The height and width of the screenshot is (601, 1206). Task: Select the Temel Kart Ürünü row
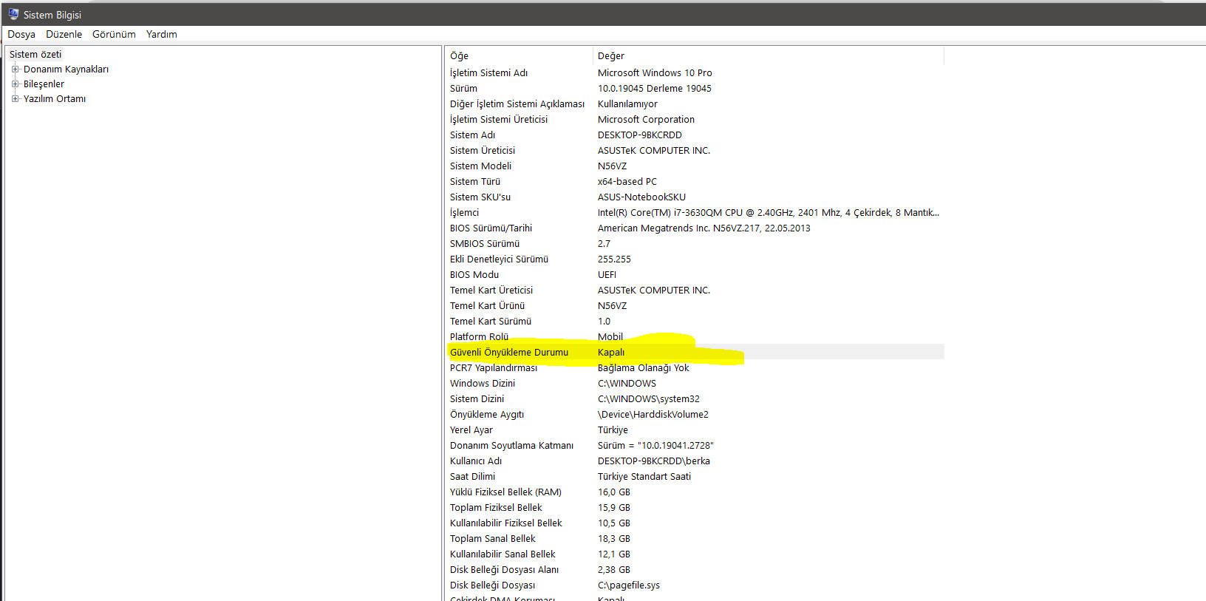coord(487,305)
